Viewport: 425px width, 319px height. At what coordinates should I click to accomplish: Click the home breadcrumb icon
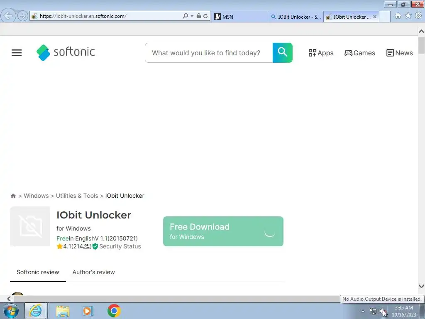point(13,196)
